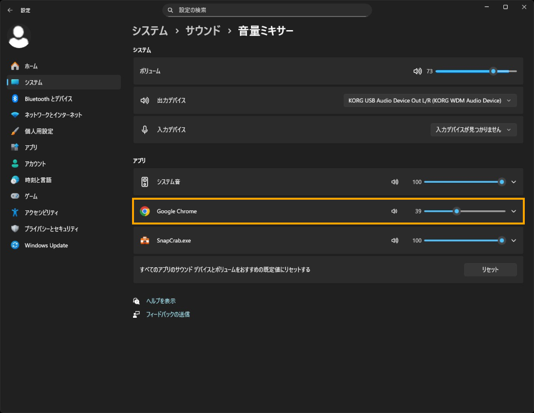Click the 出力デバイス speaker icon

(145, 101)
